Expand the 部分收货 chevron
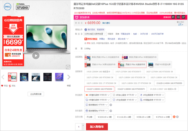The height and width of the screenshot is (131, 188). 127,39
